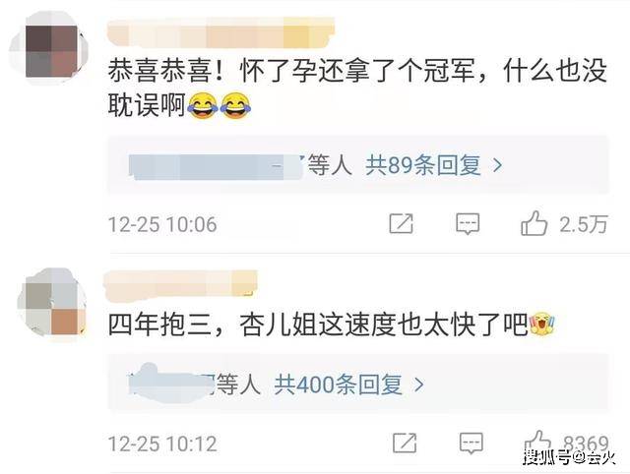Open the second commenter's blurred username
This screenshot has height=474, width=630.
(180, 286)
